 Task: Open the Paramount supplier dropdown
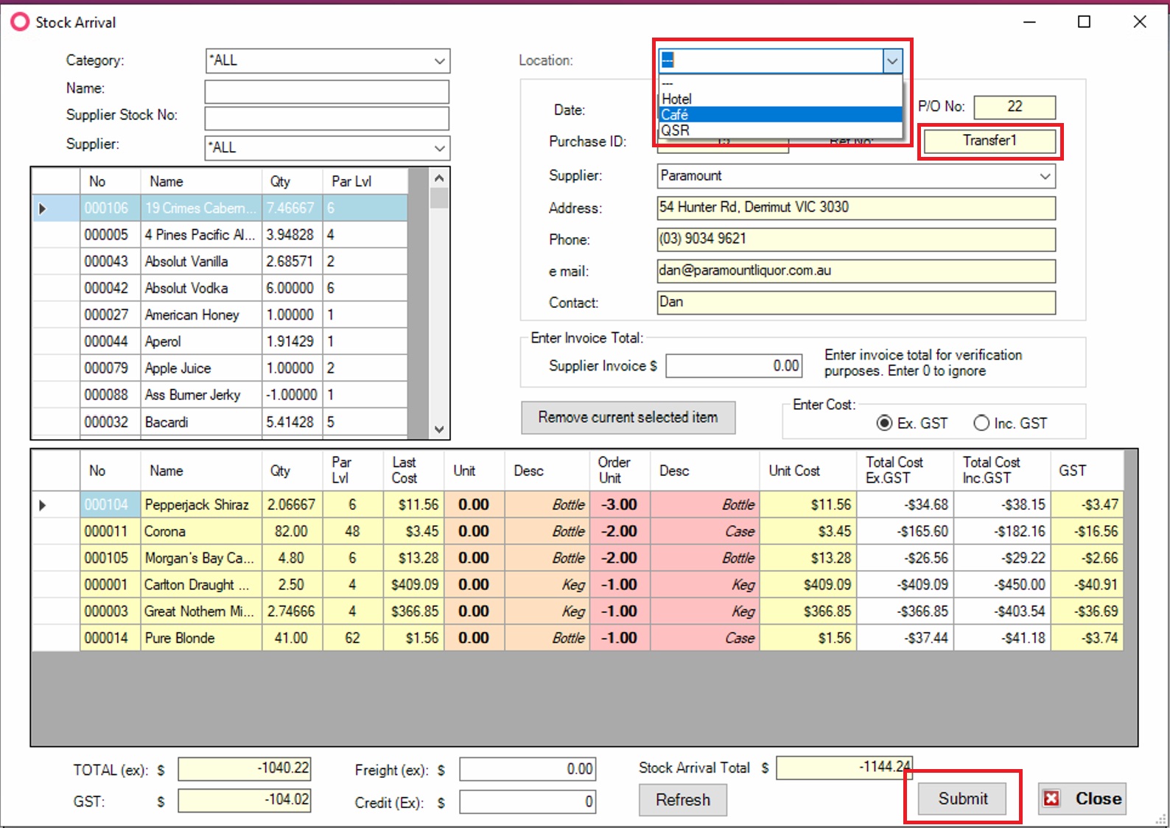[x=1044, y=176]
